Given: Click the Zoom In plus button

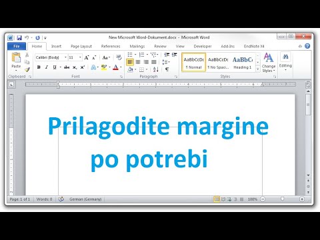Looking at the screenshot, I should 302,199.
